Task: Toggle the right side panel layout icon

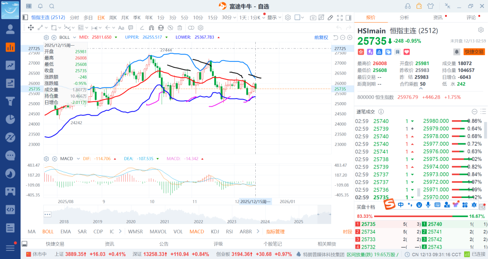Action: 348,18
